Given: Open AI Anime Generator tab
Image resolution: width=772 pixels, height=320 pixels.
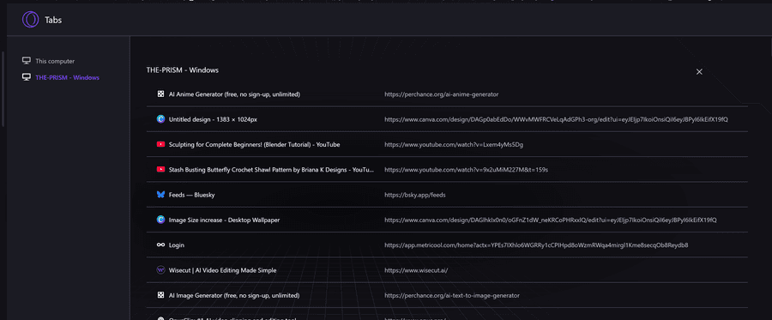Looking at the screenshot, I should point(234,94).
